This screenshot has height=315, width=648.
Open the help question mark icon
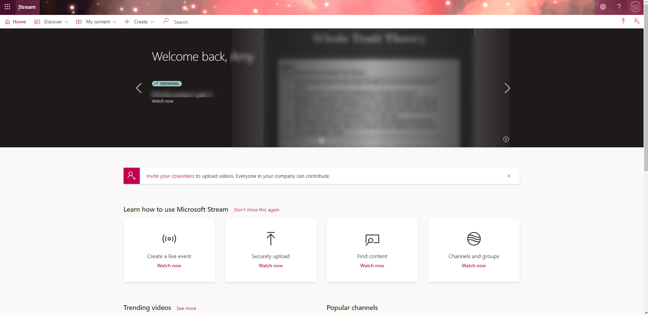tap(619, 7)
